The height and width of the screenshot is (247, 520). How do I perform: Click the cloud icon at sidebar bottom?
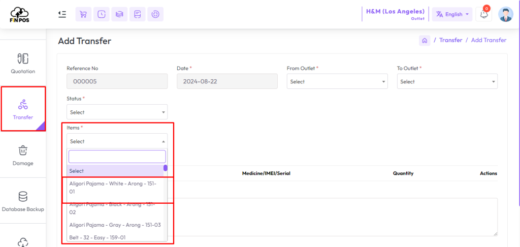click(23, 242)
